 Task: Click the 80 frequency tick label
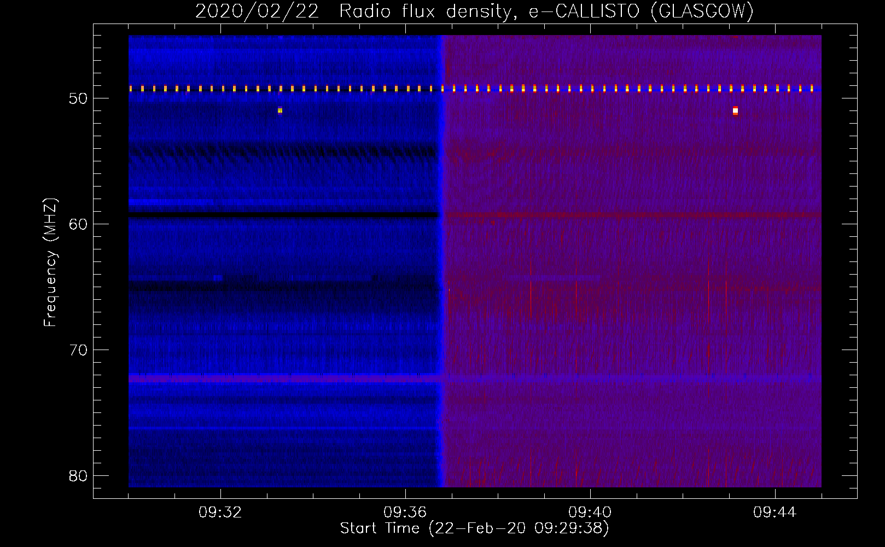(x=79, y=476)
